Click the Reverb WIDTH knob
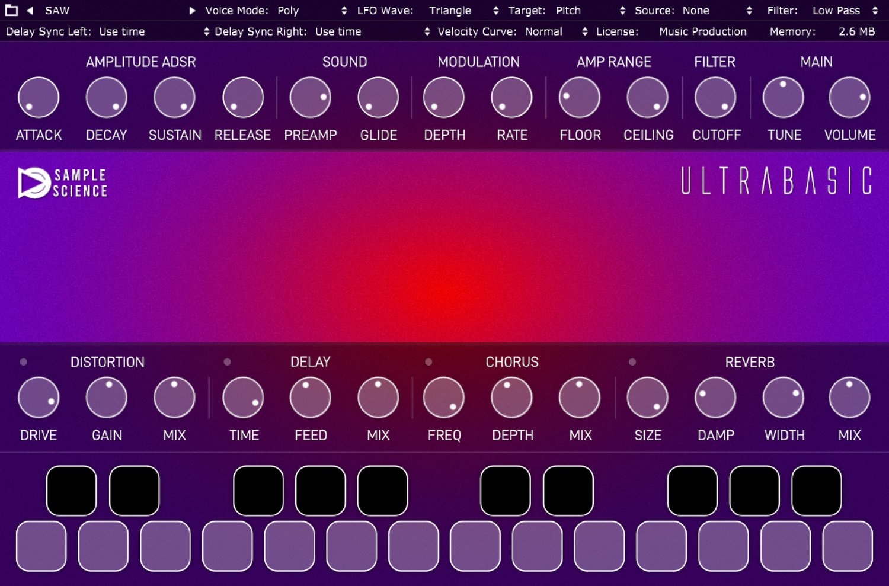 (784, 398)
